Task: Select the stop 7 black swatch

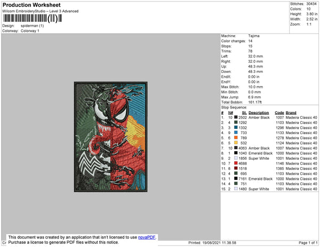Action: coord(236,148)
